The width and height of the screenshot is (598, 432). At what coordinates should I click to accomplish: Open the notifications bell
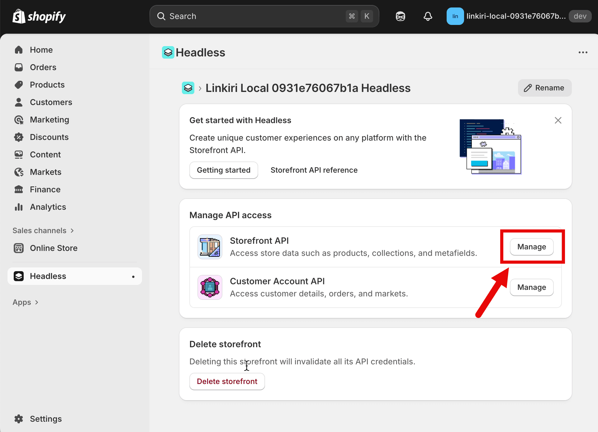coord(428,16)
